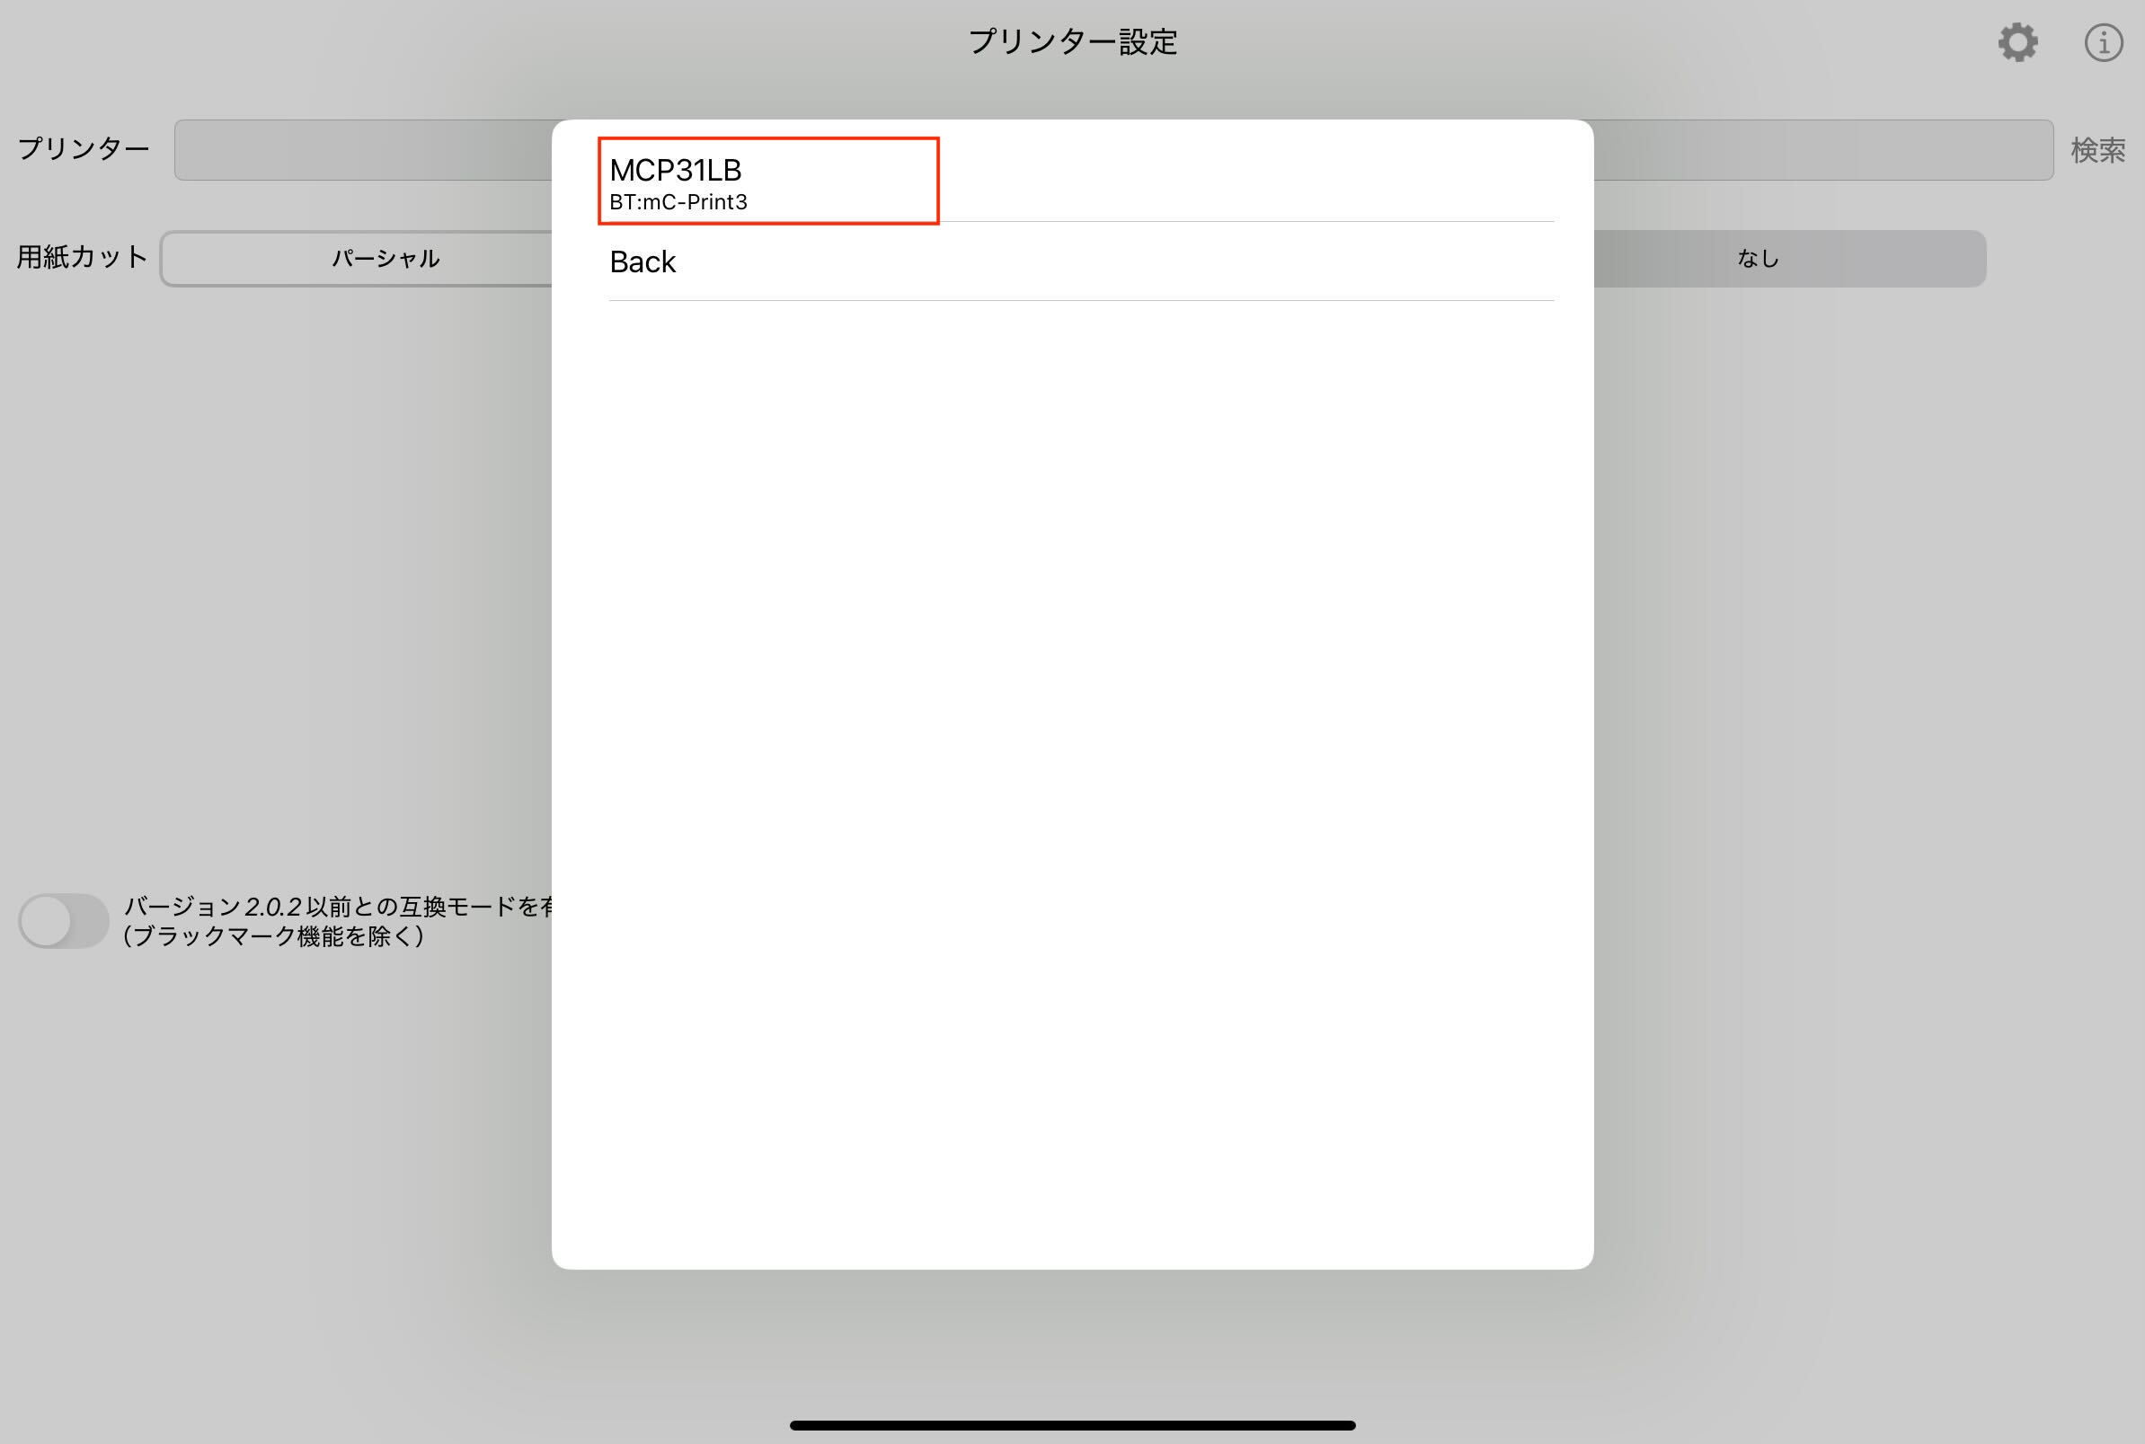View version details using the info icon
This screenshot has height=1444, width=2145.
pos(2103,41)
